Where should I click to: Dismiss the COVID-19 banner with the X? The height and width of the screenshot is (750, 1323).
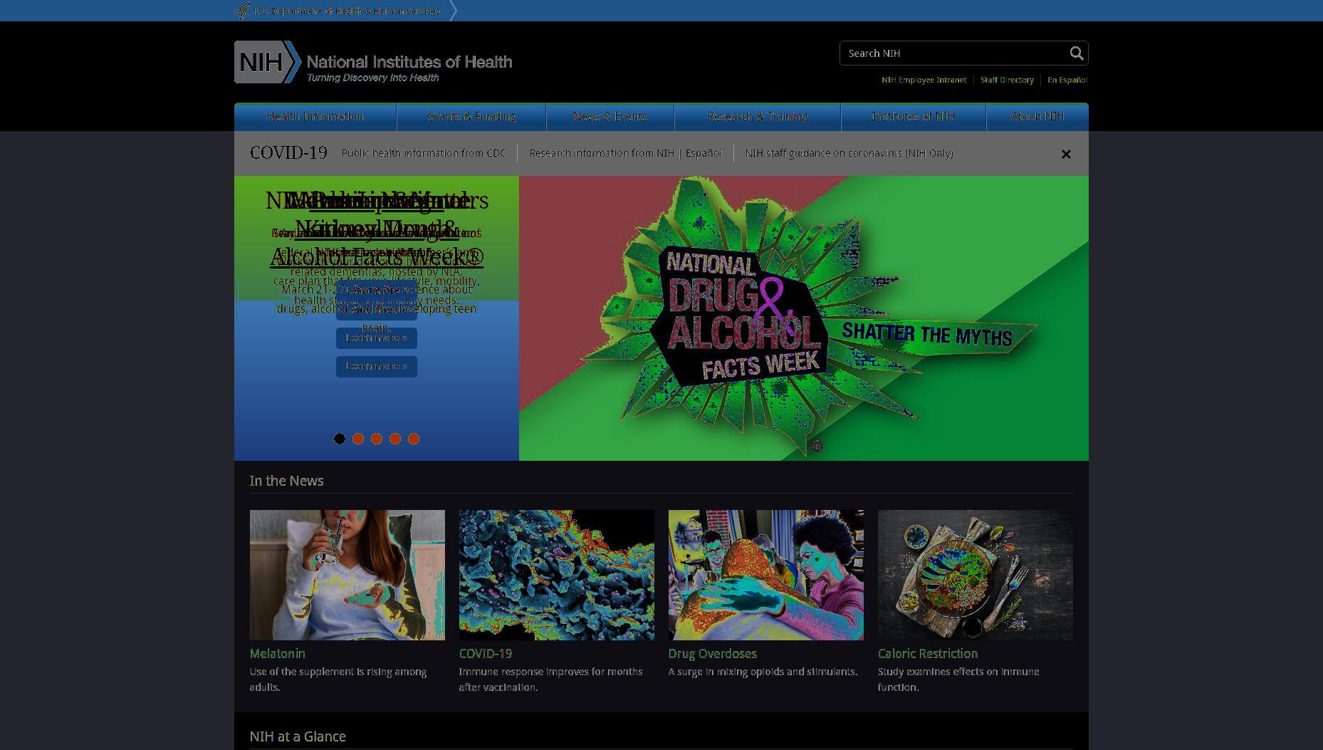click(x=1066, y=154)
